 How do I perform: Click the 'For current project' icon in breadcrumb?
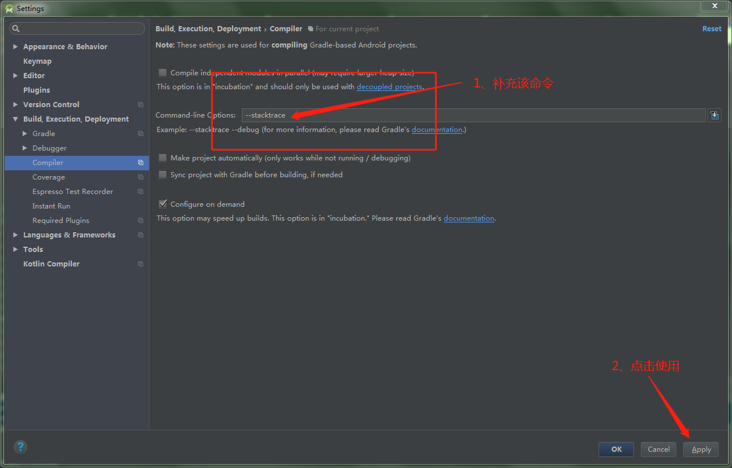[310, 29]
